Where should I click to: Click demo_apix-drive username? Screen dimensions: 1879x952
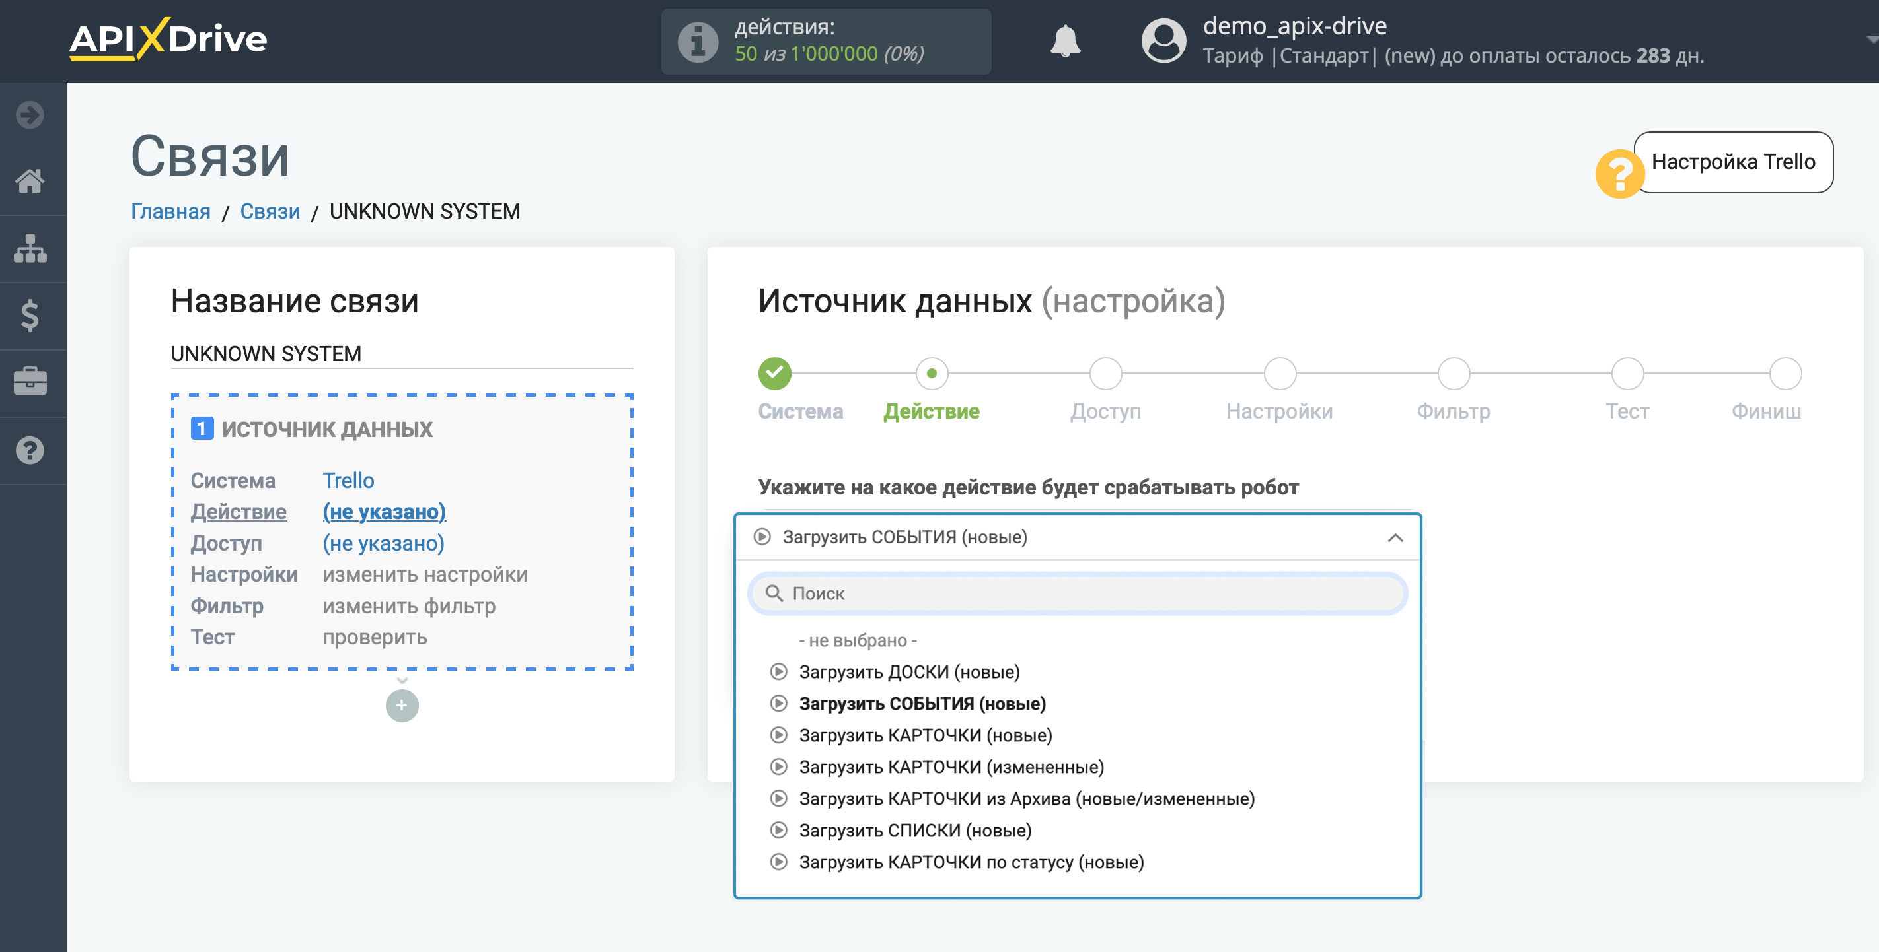1295,26
